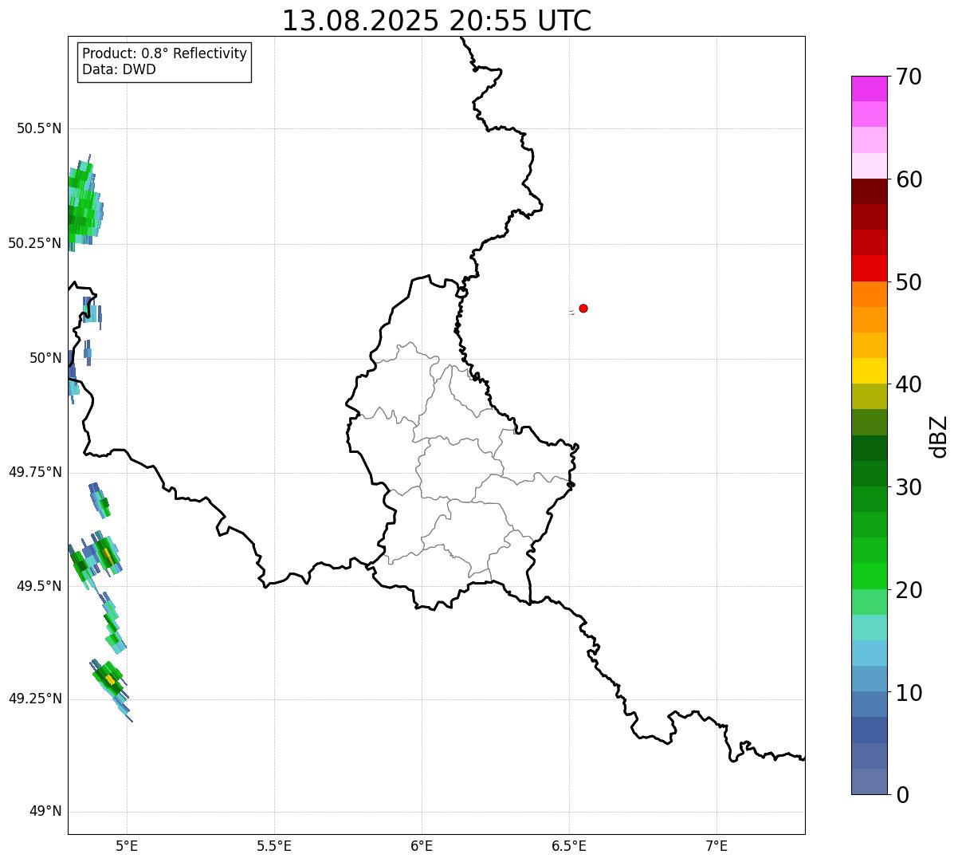Click the yellow colorbar segment at 40
The height and width of the screenshot is (862, 958).
[869, 372]
